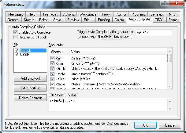Switch to the File Types tab
Screen dimensions: 186x133
50,14
